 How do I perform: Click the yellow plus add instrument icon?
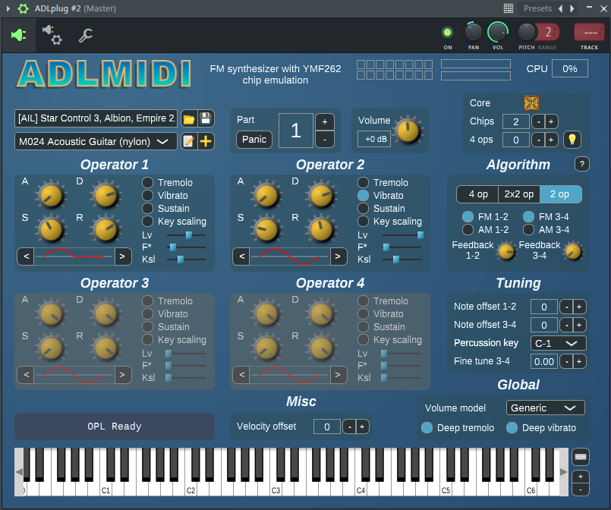[x=206, y=141]
